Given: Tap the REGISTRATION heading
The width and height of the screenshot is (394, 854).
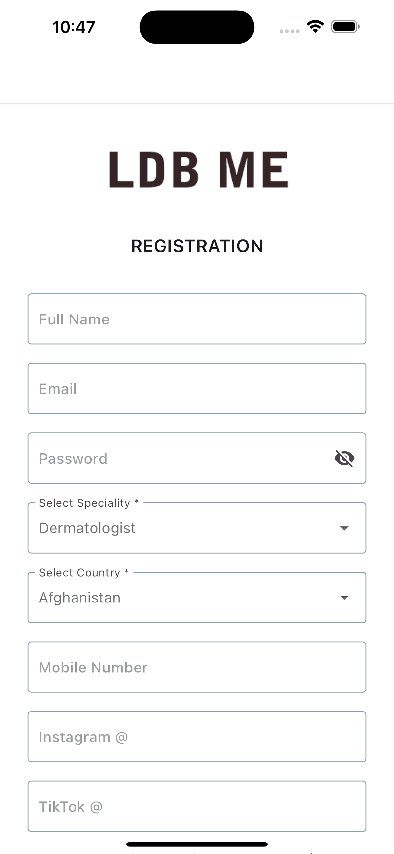Looking at the screenshot, I should coord(197,246).
